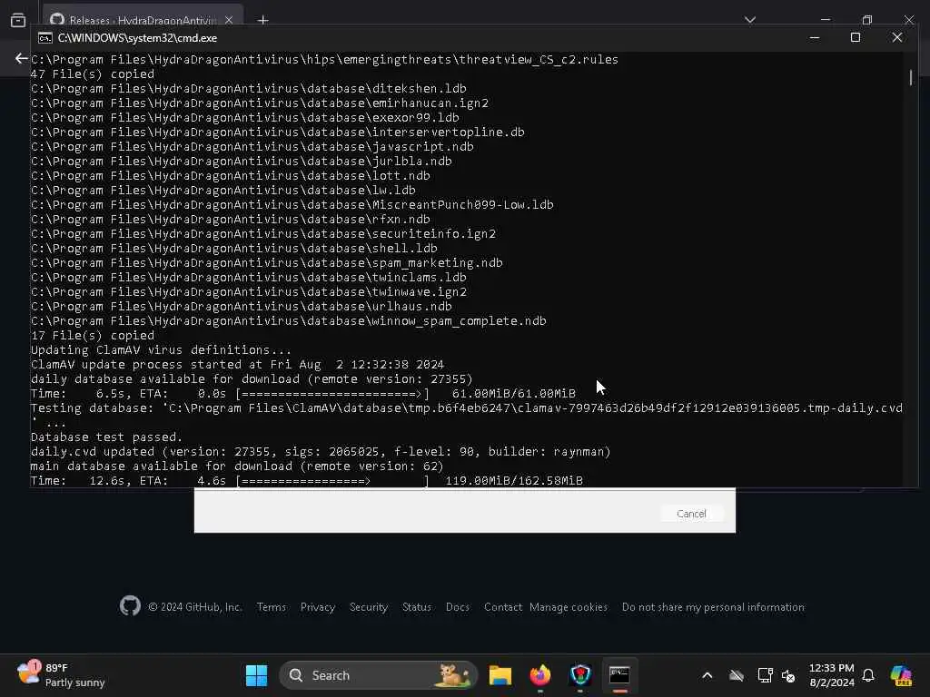Viewport: 930px width, 697px height.
Task: Open the Contact footer link
Action: point(503,607)
